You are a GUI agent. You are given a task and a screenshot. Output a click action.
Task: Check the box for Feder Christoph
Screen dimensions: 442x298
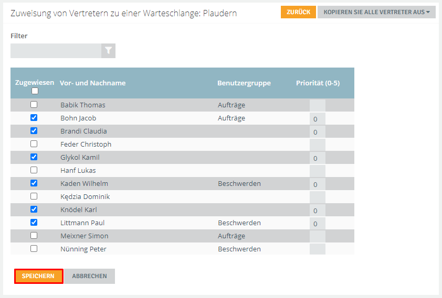pos(34,144)
